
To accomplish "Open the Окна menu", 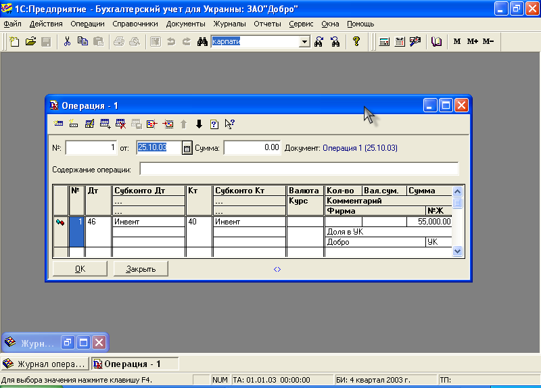I will pos(330,24).
